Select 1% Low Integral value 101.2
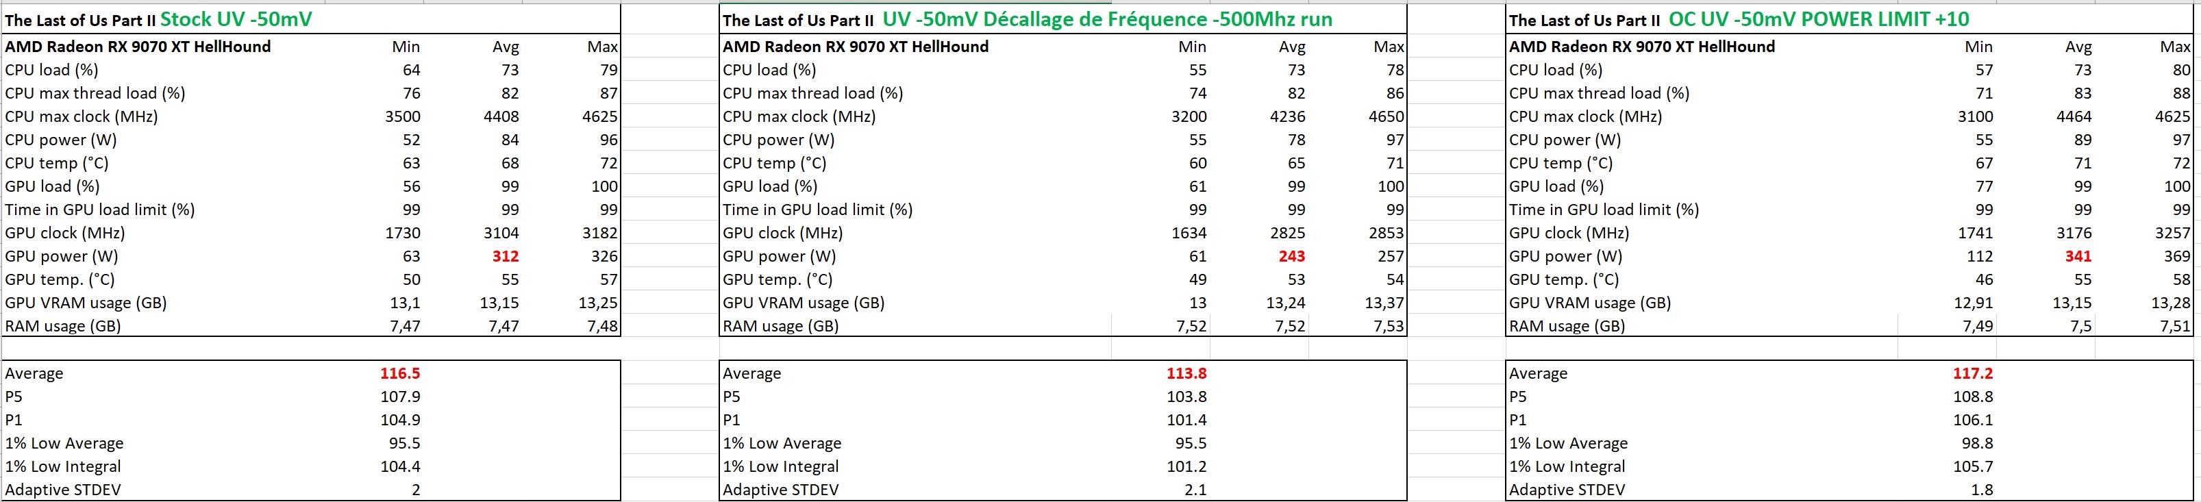This screenshot has height=502, width=2201. 1186,466
